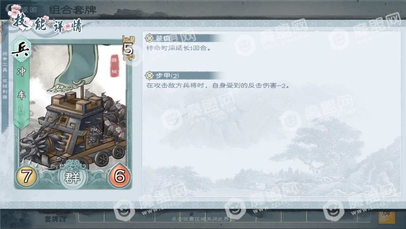Image resolution: width=406 pixels, height=229 pixels.
Task: Click the 技能详情 panel title
Action: (x=48, y=24)
